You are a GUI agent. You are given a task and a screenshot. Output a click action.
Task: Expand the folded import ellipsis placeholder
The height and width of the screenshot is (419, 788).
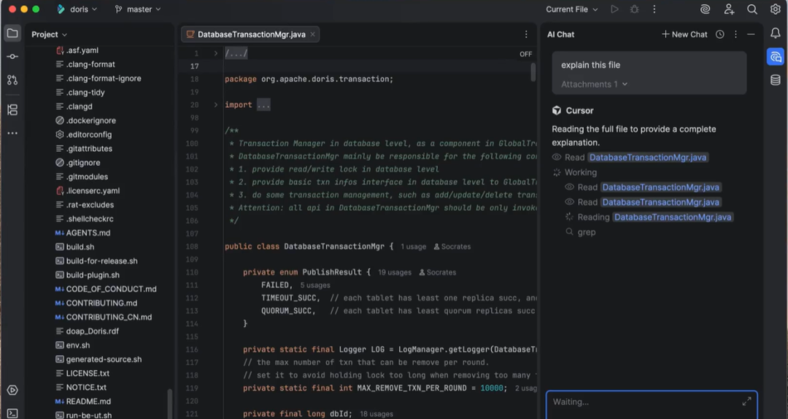click(263, 104)
